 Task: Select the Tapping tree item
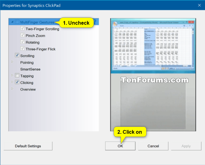[x=27, y=76]
